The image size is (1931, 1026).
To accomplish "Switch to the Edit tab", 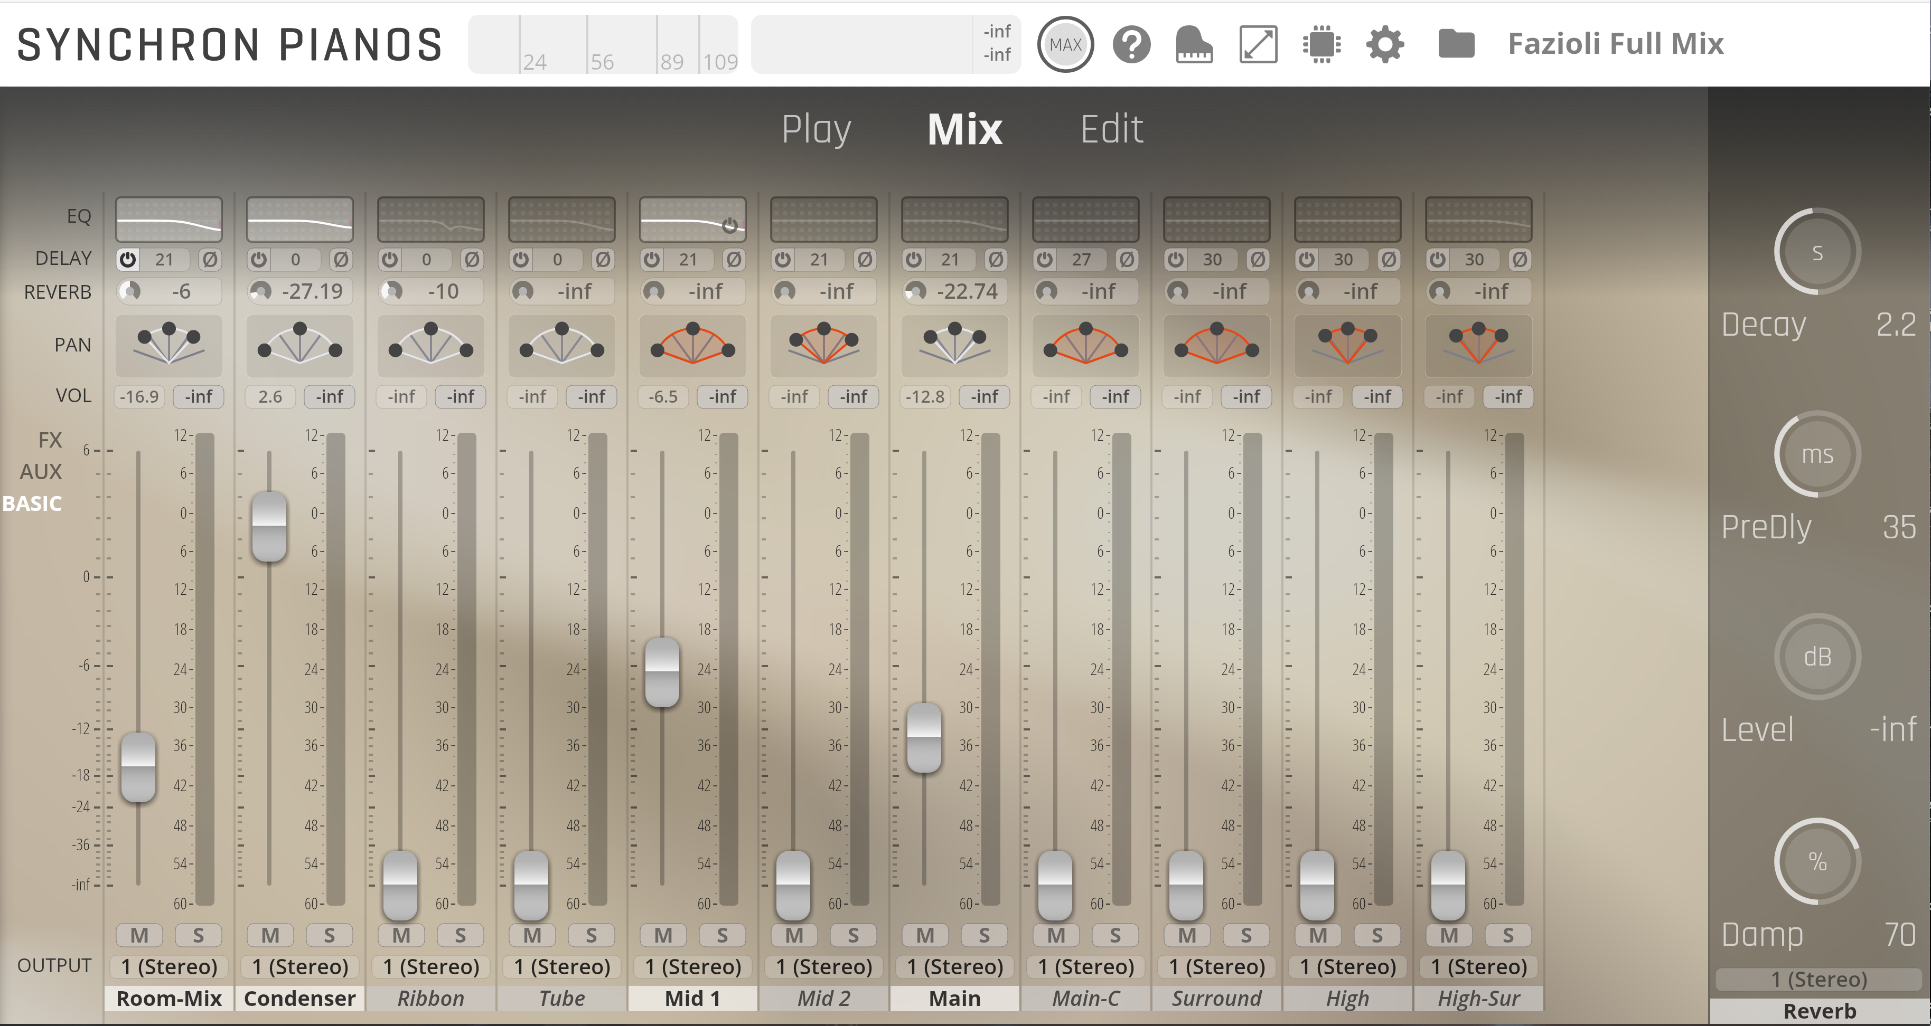I will (1112, 129).
